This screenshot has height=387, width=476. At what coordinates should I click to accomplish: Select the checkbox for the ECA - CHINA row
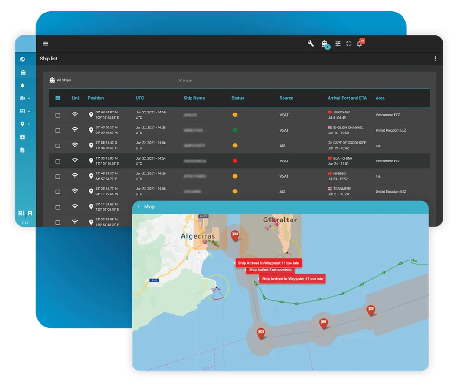(x=58, y=161)
